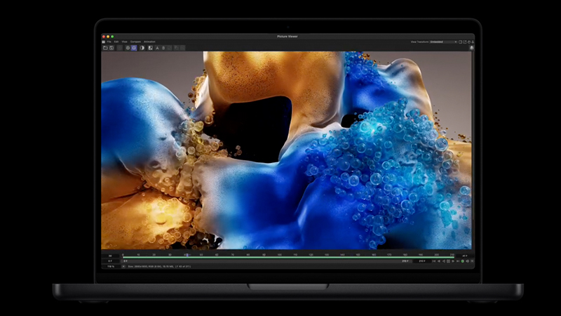Toggle the highlighted blue toolbar button
The height and width of the screenshot is (316, 561).
tap(134, 48)
